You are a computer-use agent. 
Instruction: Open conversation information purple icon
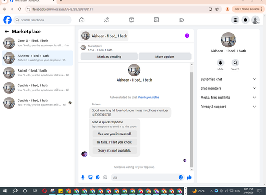[187, 36]
